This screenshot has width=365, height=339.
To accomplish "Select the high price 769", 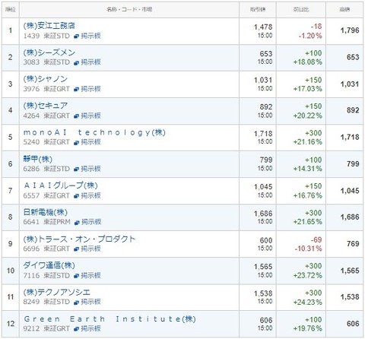I will [353, 244].
